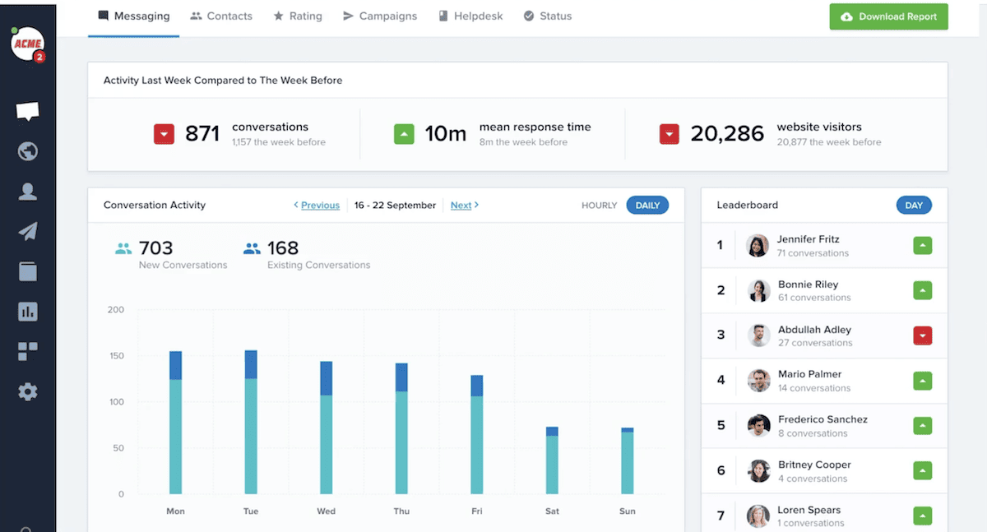987x532 pixels.
Task: Open the chat messaging sidebar icon
Action: coord(28,112)
